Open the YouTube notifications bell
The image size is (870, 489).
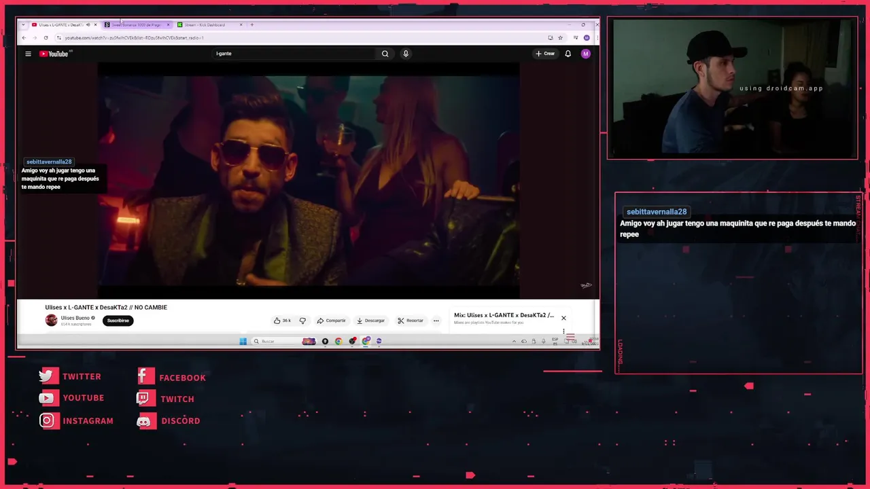click(x=568, y=54)
